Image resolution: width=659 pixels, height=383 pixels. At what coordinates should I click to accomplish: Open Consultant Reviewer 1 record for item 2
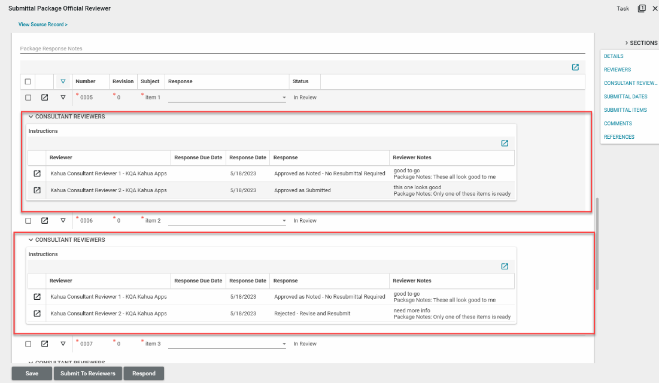[37, 296]
